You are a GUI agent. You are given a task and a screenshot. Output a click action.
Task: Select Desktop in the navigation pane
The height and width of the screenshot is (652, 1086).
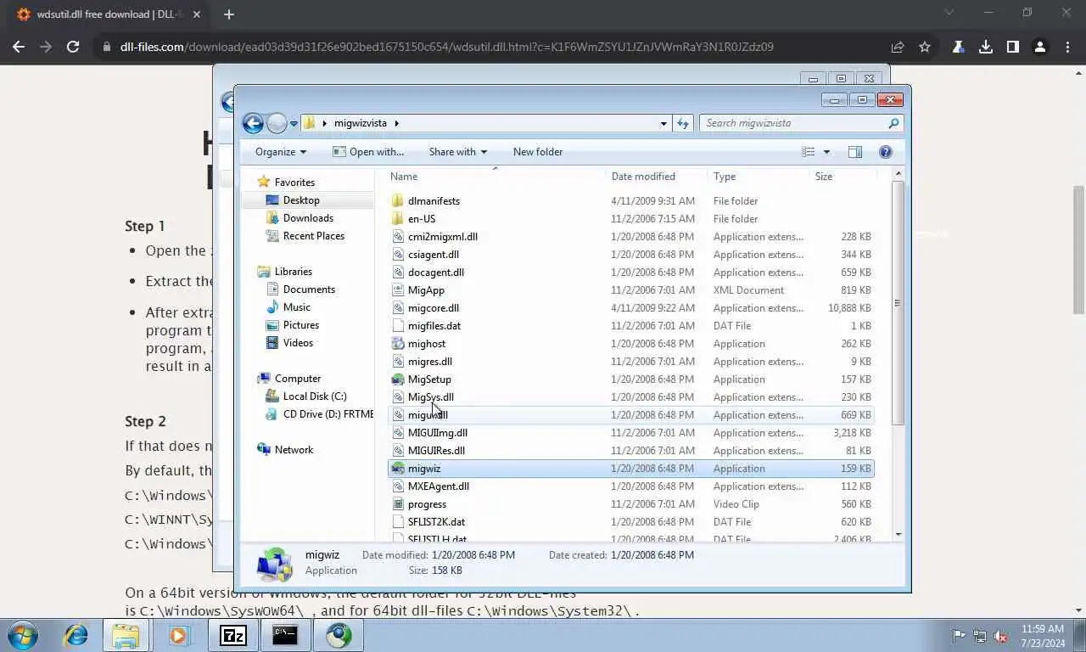coord(293,200)
